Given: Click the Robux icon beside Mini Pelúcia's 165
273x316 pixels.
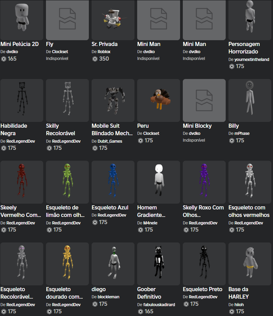Looking at the screenshot, I should point(4,59).
